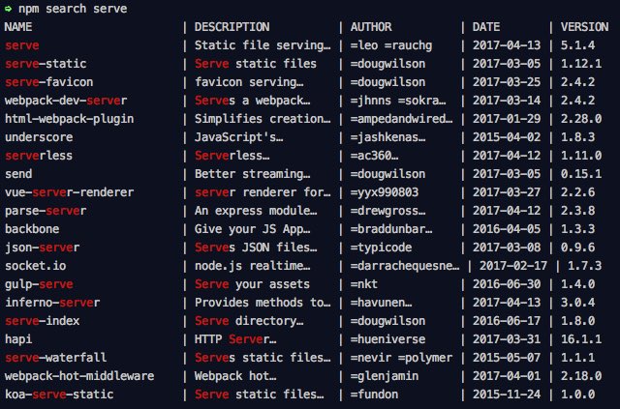The image size is (620, 409).
Task: Click the webpack-dev-server package name
Action: (65, 101)
